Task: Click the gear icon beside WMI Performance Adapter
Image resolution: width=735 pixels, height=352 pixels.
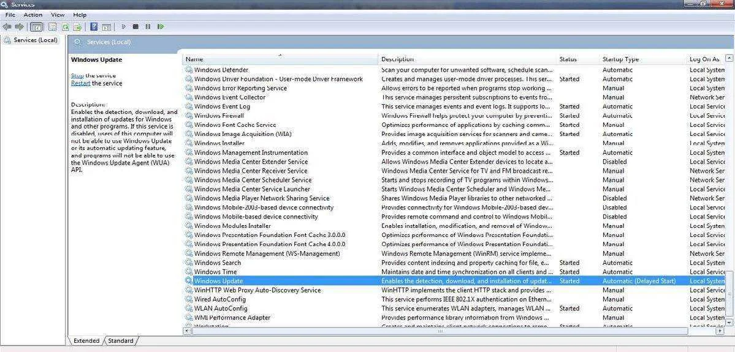Action: pos(189,317)
